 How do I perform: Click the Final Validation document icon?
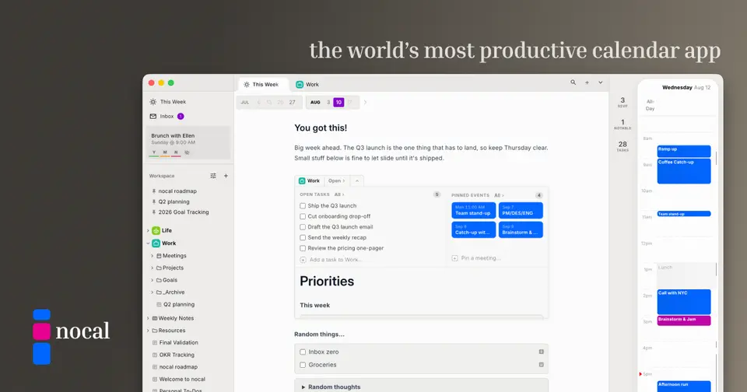[155, 342]
